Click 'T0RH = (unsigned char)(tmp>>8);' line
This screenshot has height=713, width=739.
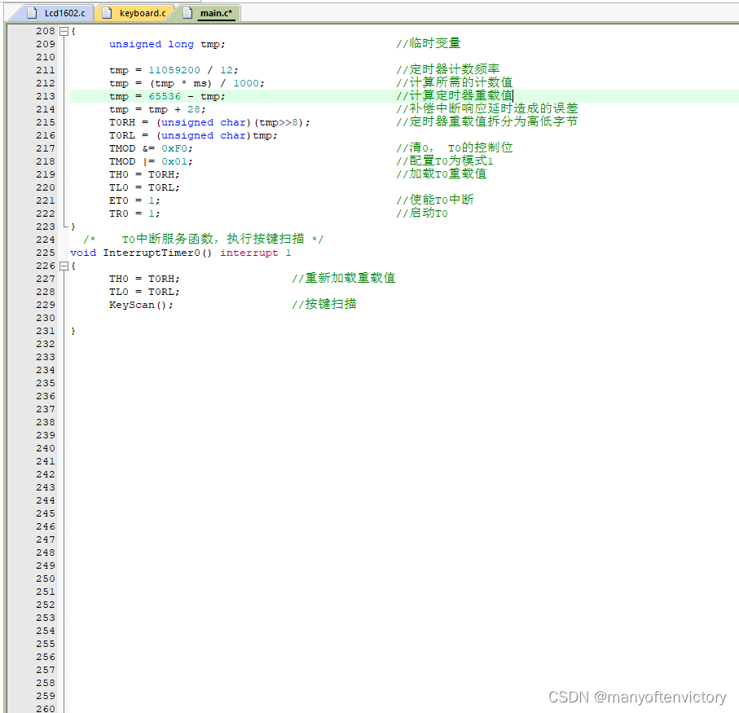point(209,122)
